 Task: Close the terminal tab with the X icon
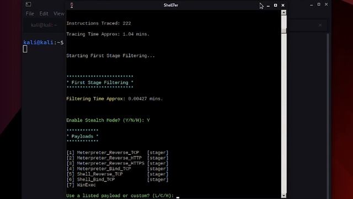tap(320, 25)
